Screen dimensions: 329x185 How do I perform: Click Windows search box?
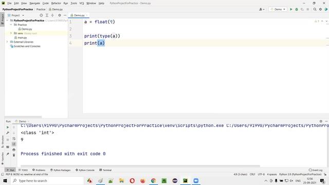point(47,180)
